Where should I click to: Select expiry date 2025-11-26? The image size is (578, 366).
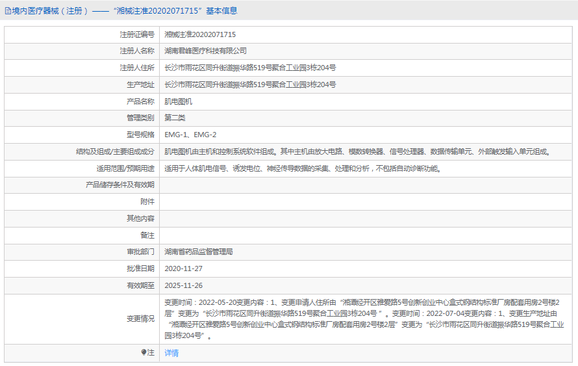[x=184, y=285]
